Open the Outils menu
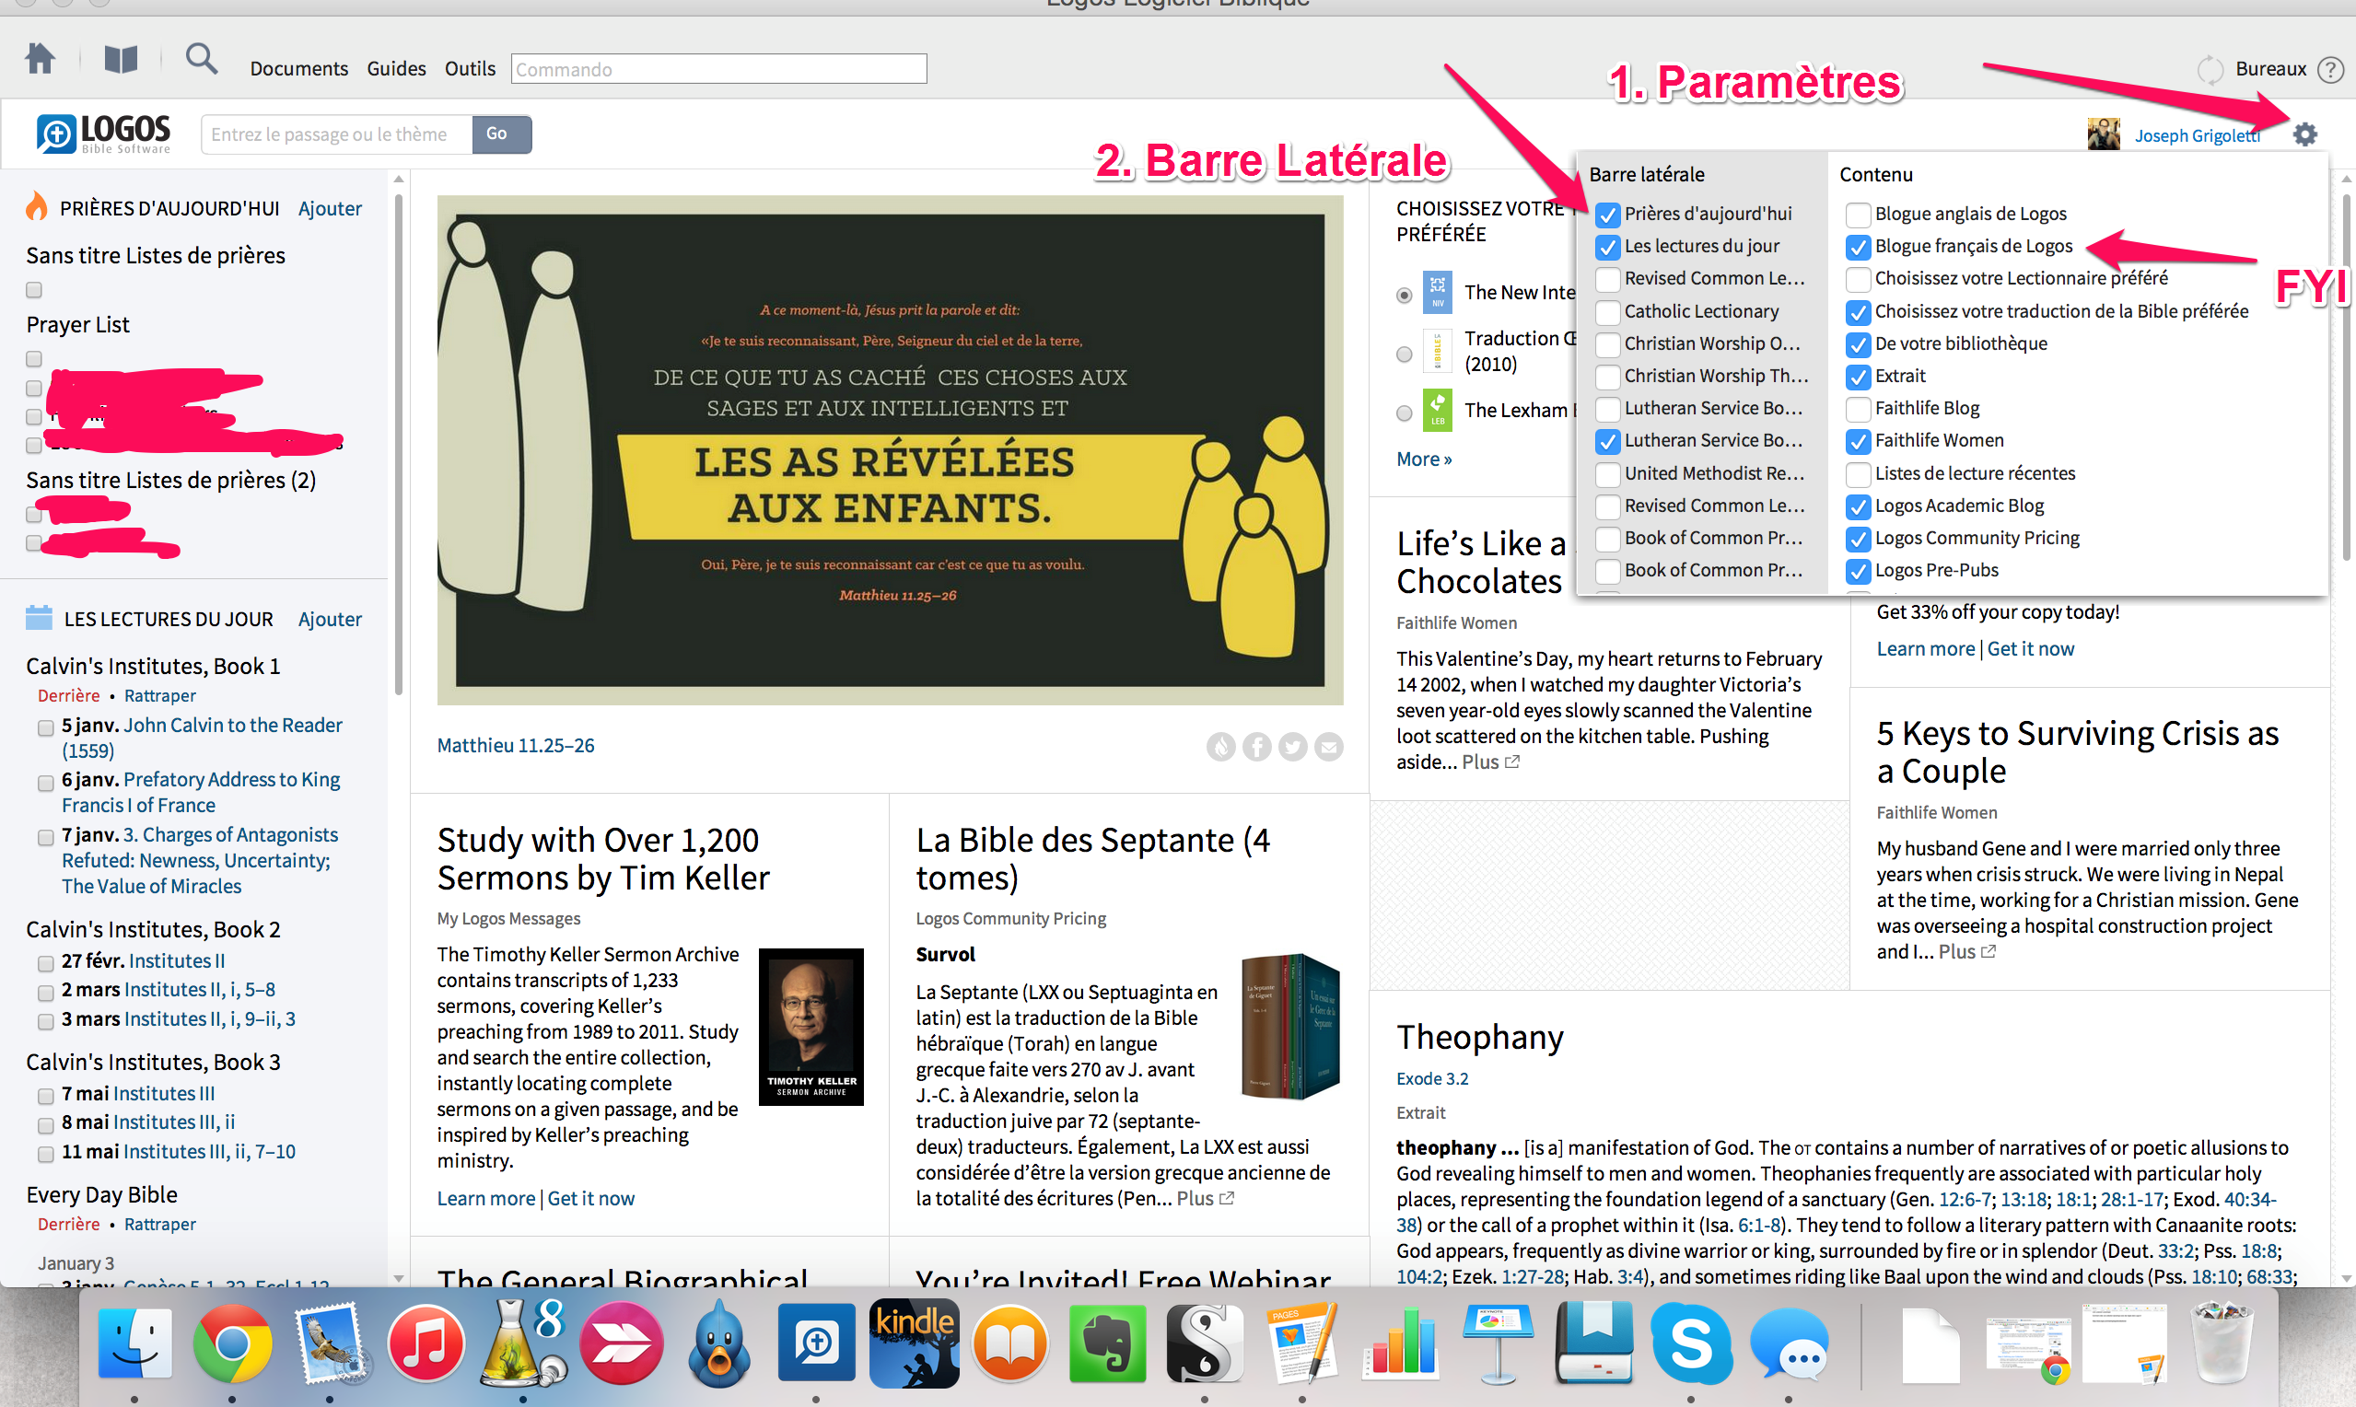This screenshot has height=1407, width=2356. coord(471,69)
